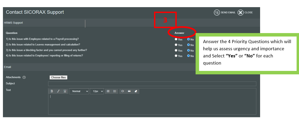Click the Attachments label

pyautogui.click(x=13, y=77)
